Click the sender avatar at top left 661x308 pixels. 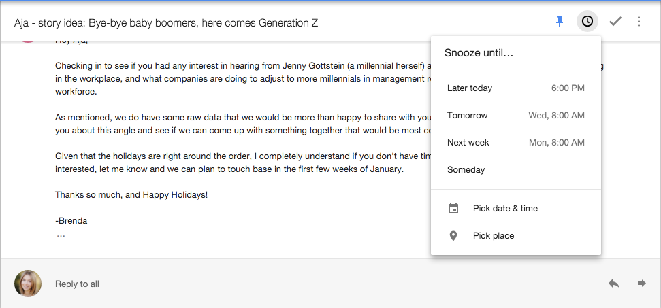point(28,40)
